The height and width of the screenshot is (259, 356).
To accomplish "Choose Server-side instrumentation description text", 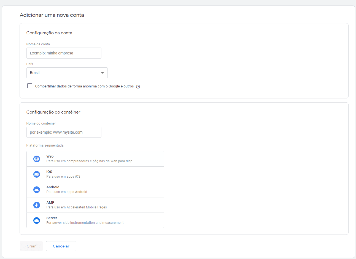I will coord(85,223).
